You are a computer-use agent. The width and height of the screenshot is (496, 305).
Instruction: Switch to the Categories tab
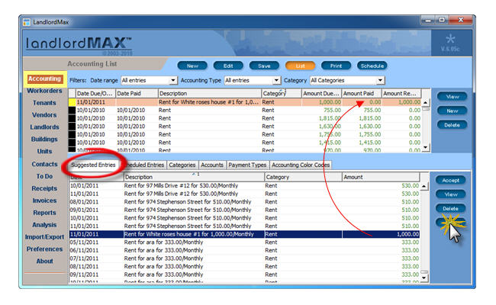tap(182, 165)
